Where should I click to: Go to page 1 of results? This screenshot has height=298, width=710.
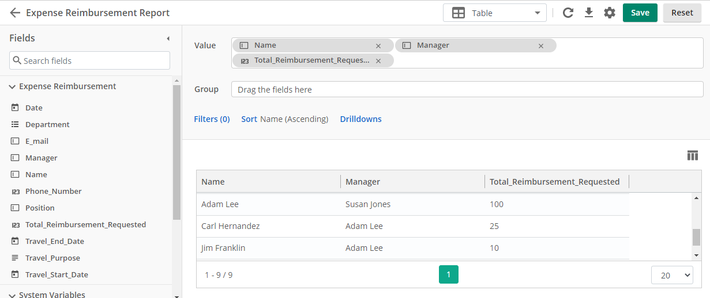tap(448, 274)
